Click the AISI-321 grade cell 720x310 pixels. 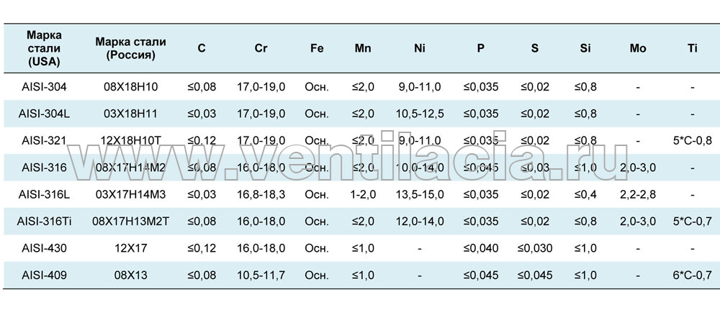pyautogui.click(x=44, y=140)
